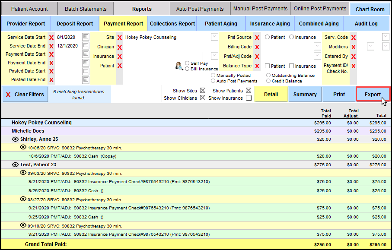Click the patient search icon
392x250 pixels.
(178, 66)
